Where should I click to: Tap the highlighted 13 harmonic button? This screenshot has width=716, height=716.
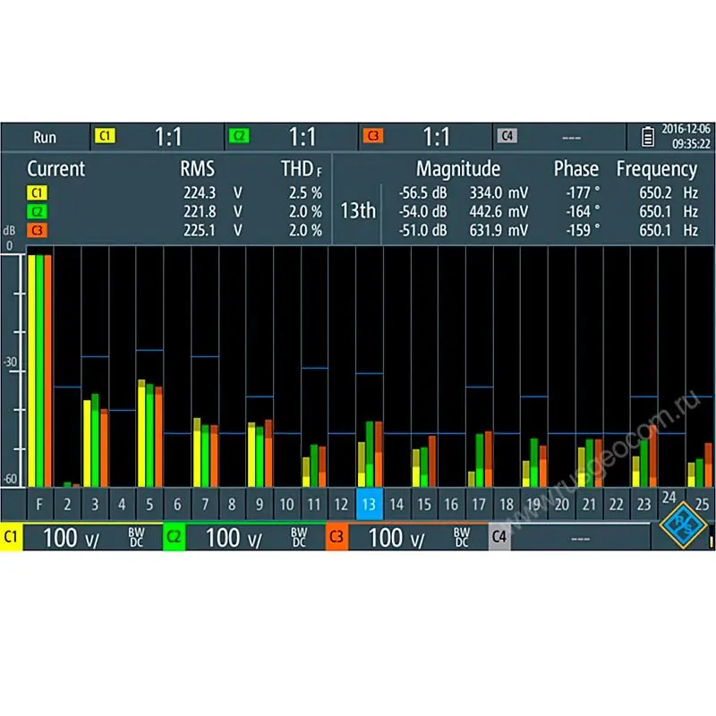pyautogui.click(x=370, y=504)
